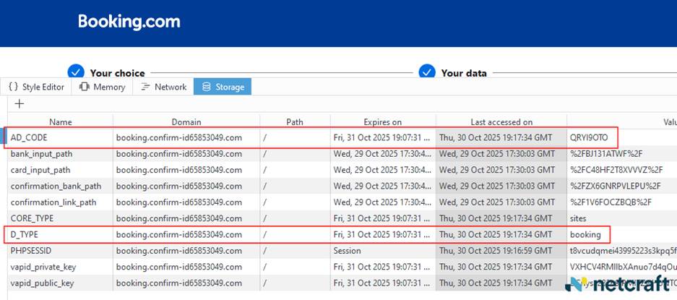The image size is (677, 300).
Task: Click the Expires on cell in bank_input_path row
Action: point(382,154)
